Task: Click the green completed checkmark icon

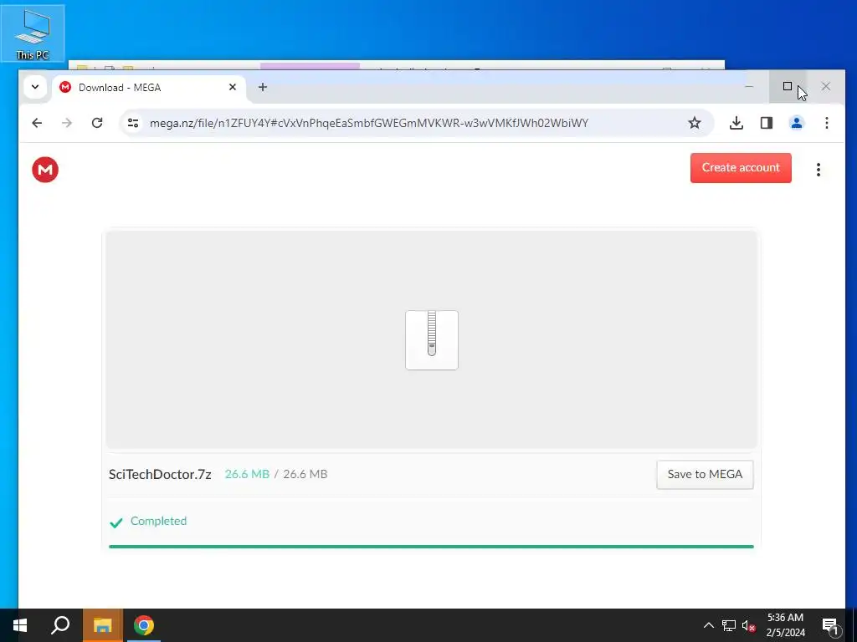Action: [x=115, y=522]
